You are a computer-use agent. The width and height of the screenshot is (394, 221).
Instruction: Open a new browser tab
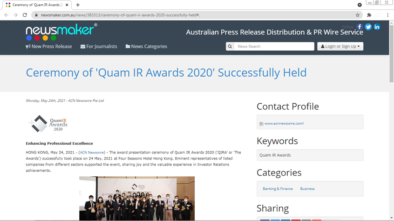(x=78, y=5)
